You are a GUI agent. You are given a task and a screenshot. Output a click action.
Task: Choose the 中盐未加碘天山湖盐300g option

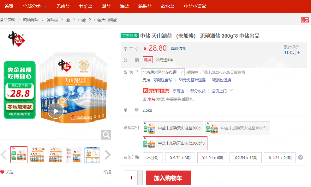point(173,128)
